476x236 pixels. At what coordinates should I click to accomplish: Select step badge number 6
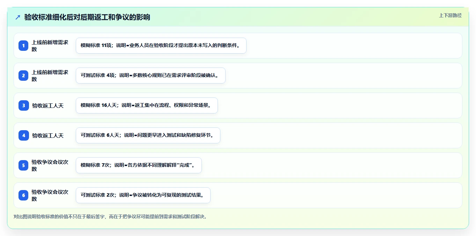(x=23, y=195)
